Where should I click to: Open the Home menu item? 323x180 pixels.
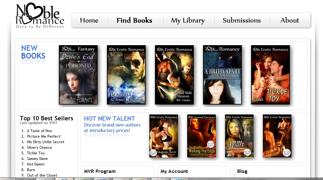[89, 20]
